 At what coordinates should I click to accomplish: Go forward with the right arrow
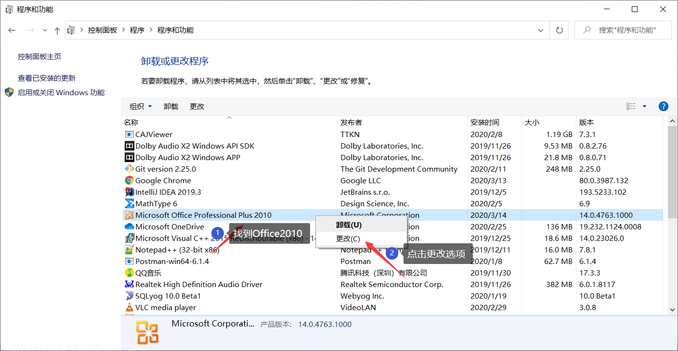coord(30,30)
